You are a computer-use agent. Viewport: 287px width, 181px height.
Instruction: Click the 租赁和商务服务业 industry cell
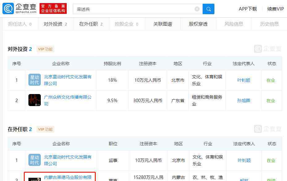tap(207, 101)
